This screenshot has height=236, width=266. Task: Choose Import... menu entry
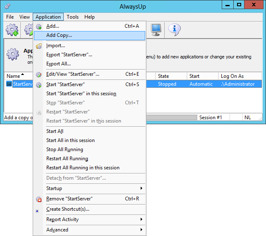90,46
